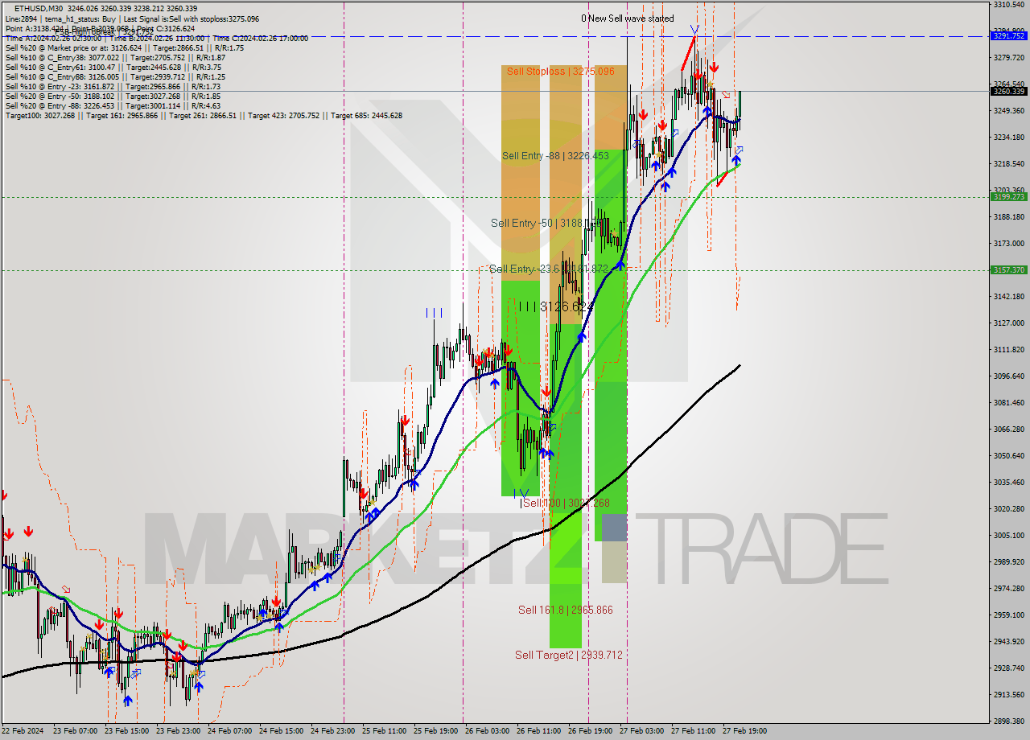Select the 'Sell %10 @ C_Entry61' line
The image size is (1030, 740).
113,67
